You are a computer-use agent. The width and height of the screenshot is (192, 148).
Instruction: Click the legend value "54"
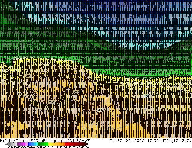click(87, 147)
